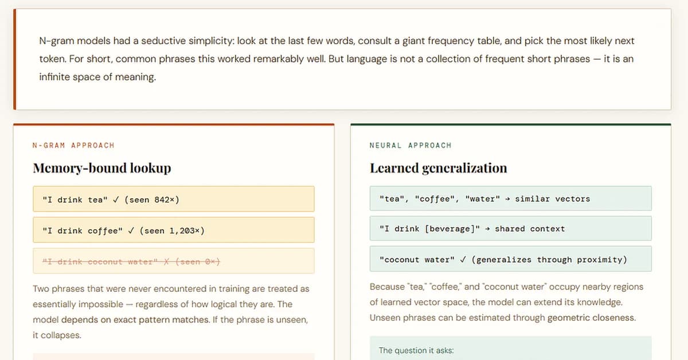Toggle the "tea, coffee, water" vectors card
Viewport: 688px width, 360px height.
tap(510, 198)
